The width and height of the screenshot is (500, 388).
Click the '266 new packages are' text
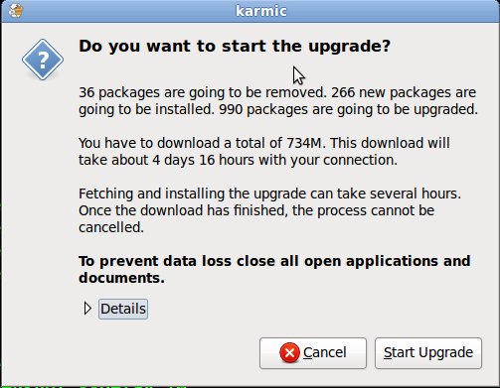404,93
